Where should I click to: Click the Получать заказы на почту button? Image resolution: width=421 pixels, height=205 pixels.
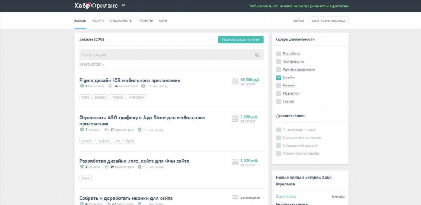click(241, 40)
